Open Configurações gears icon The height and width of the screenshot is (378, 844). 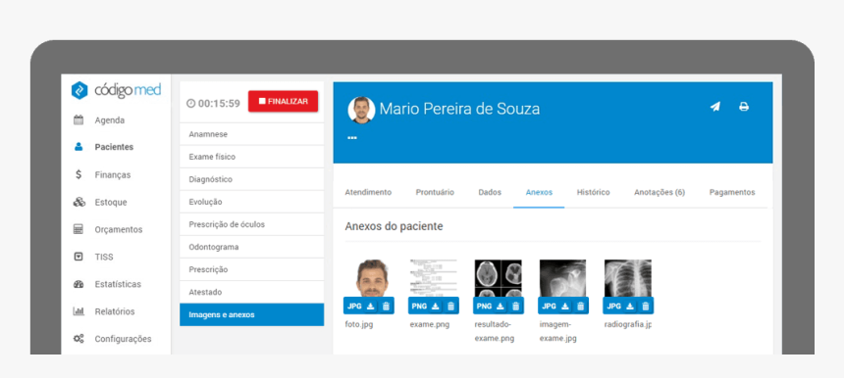tap(79, 339)
